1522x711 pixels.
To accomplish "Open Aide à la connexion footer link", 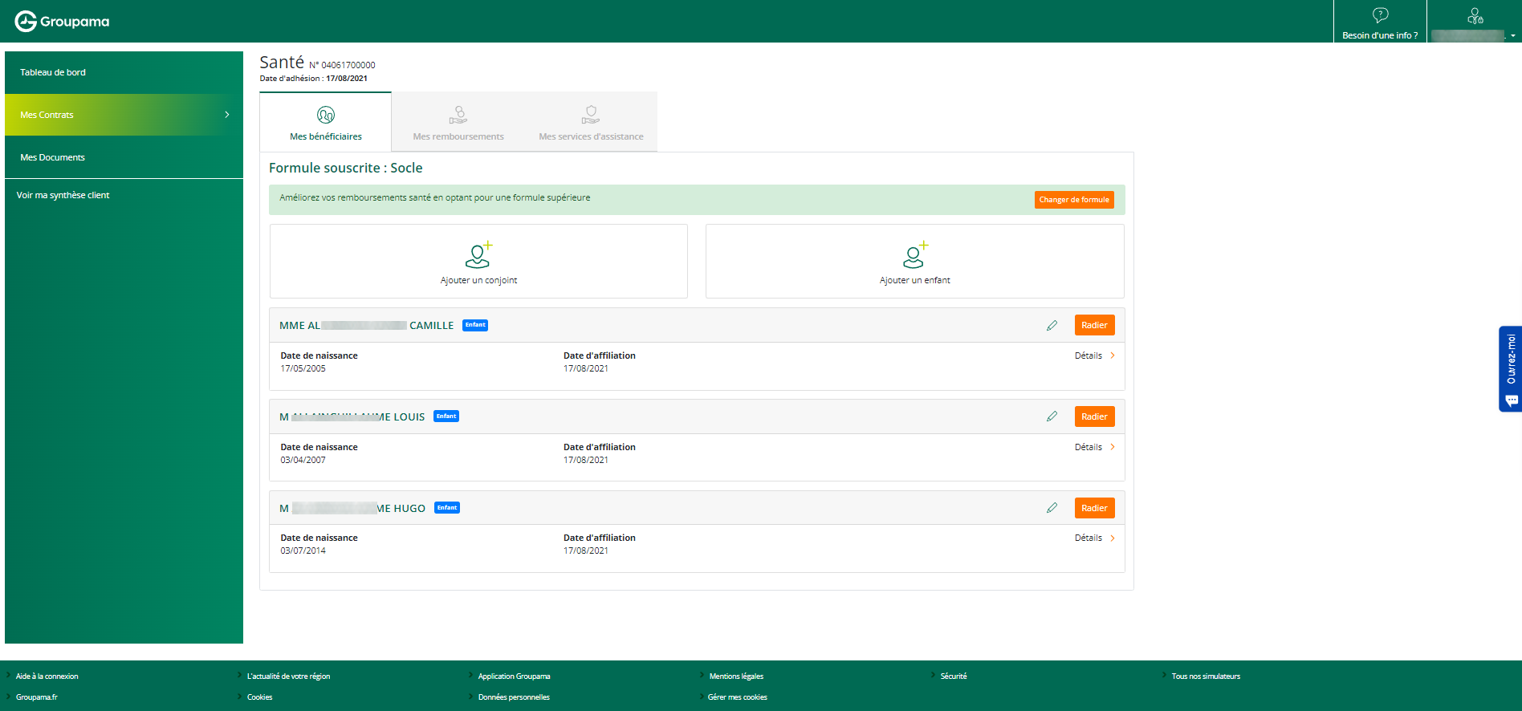I will pos(47,676).
